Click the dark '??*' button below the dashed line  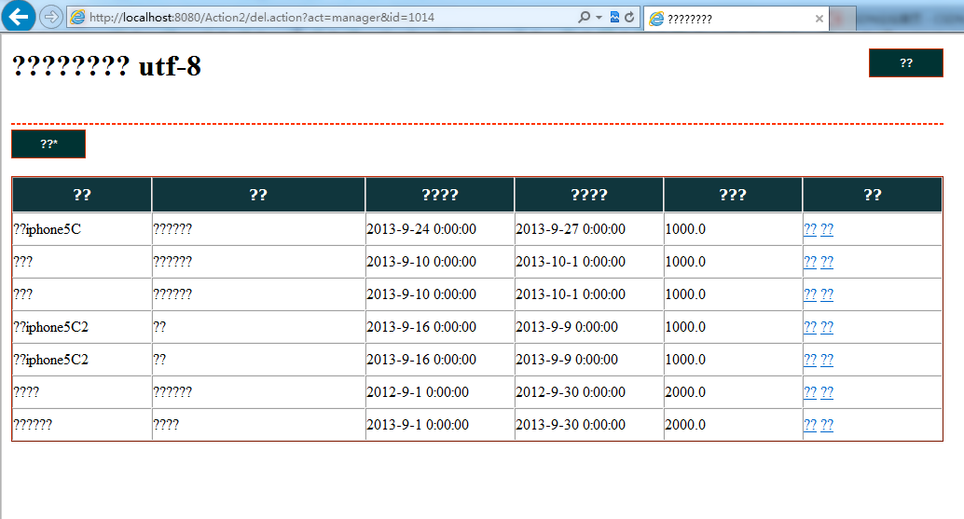coord(48,143)
